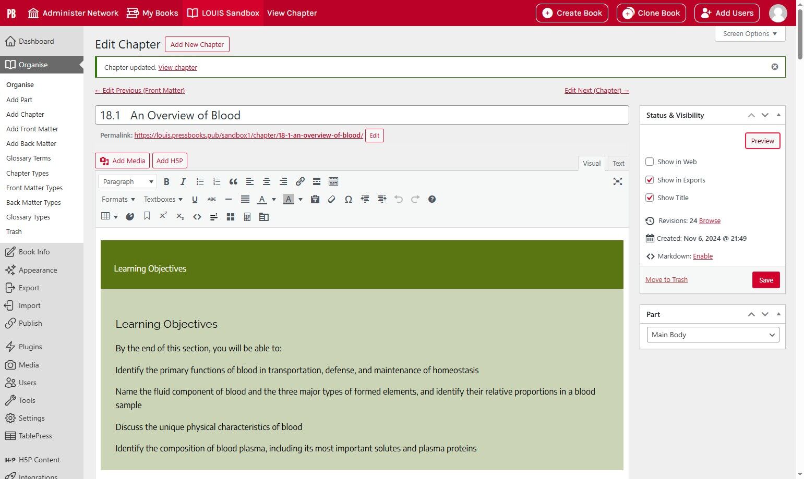Image resolution: width=804 pixels, height=479 pixels.
Task: Toggle bold formatting in the editor toolbar
Action: point(166,181)
